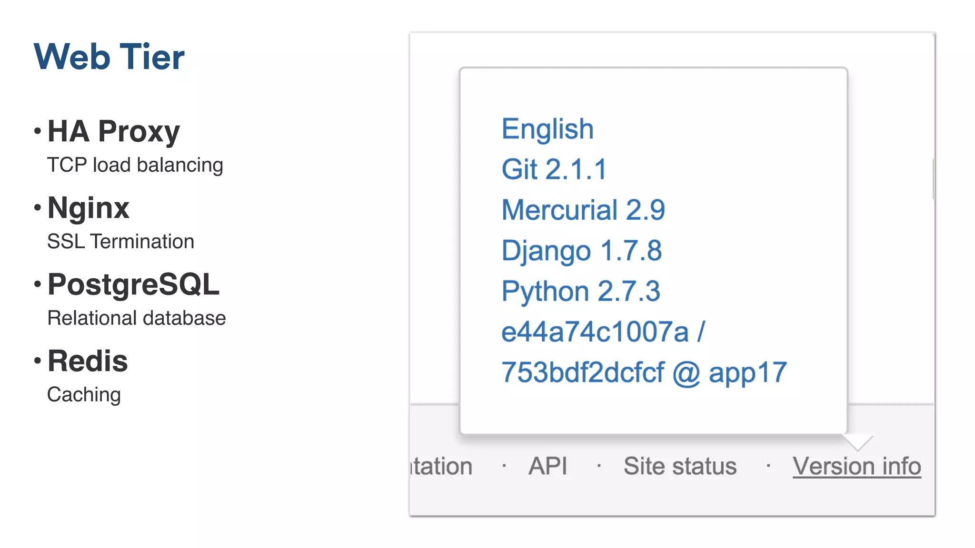The width and height of the screenshot is (975, 548).
Task: Click the Version info link
Action: (856, 466)
